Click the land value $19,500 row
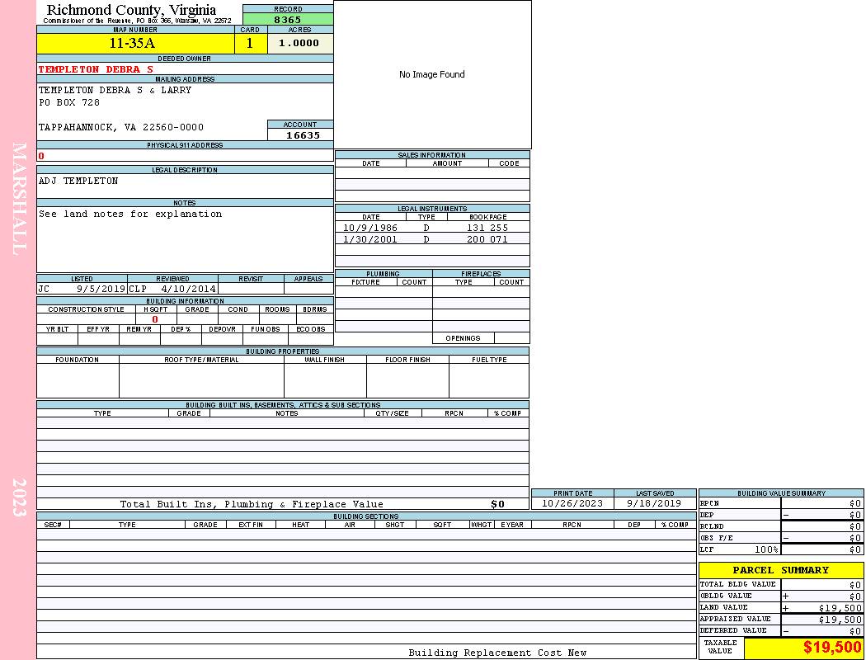This screenshot has width=866, height=660. 780,608
